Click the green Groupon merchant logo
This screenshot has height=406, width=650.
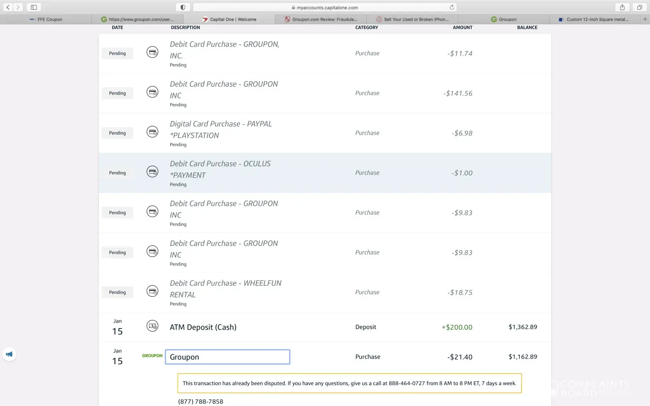[152, 356]
